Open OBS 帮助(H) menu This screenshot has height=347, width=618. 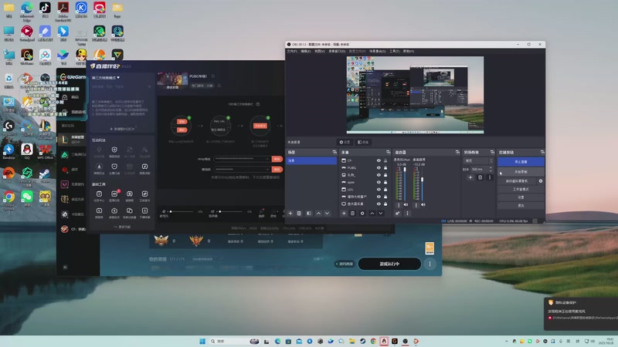[x=409, y=51]
